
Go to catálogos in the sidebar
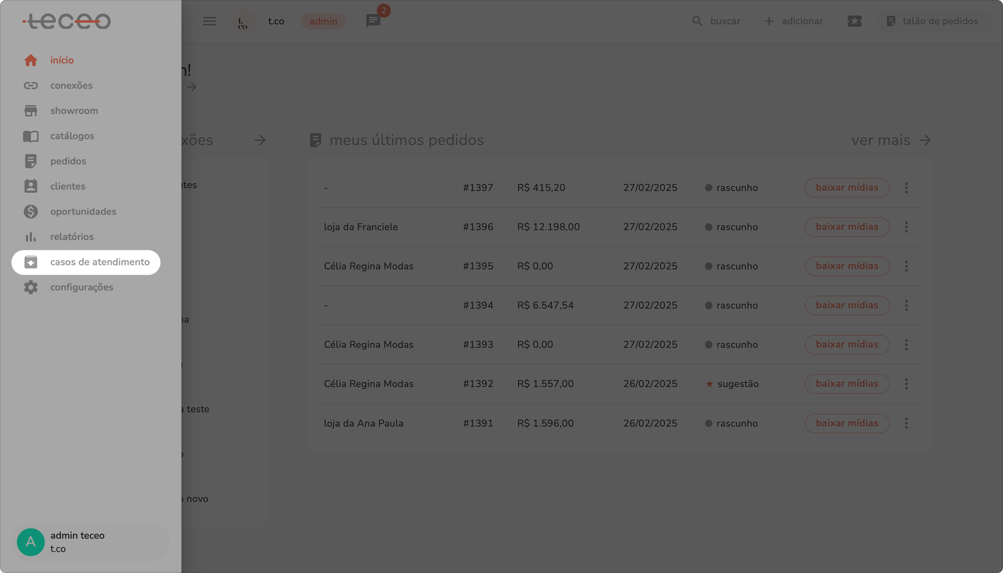(72, 136)
